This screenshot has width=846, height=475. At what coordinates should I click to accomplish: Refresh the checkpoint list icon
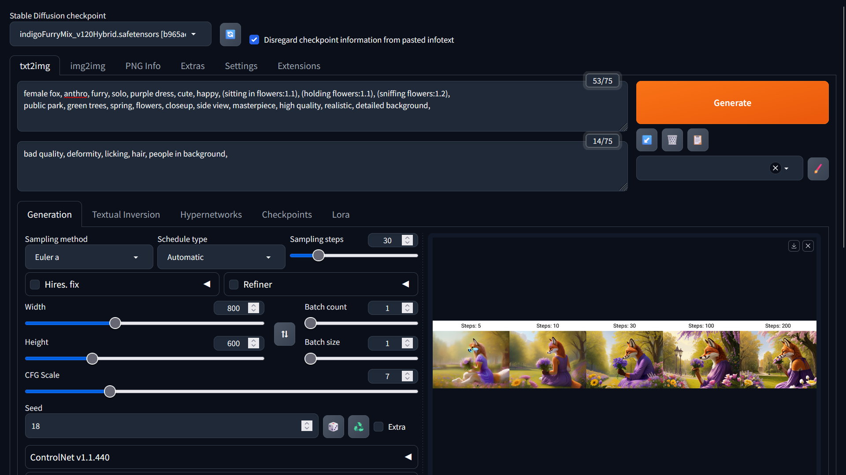[230, 34]
